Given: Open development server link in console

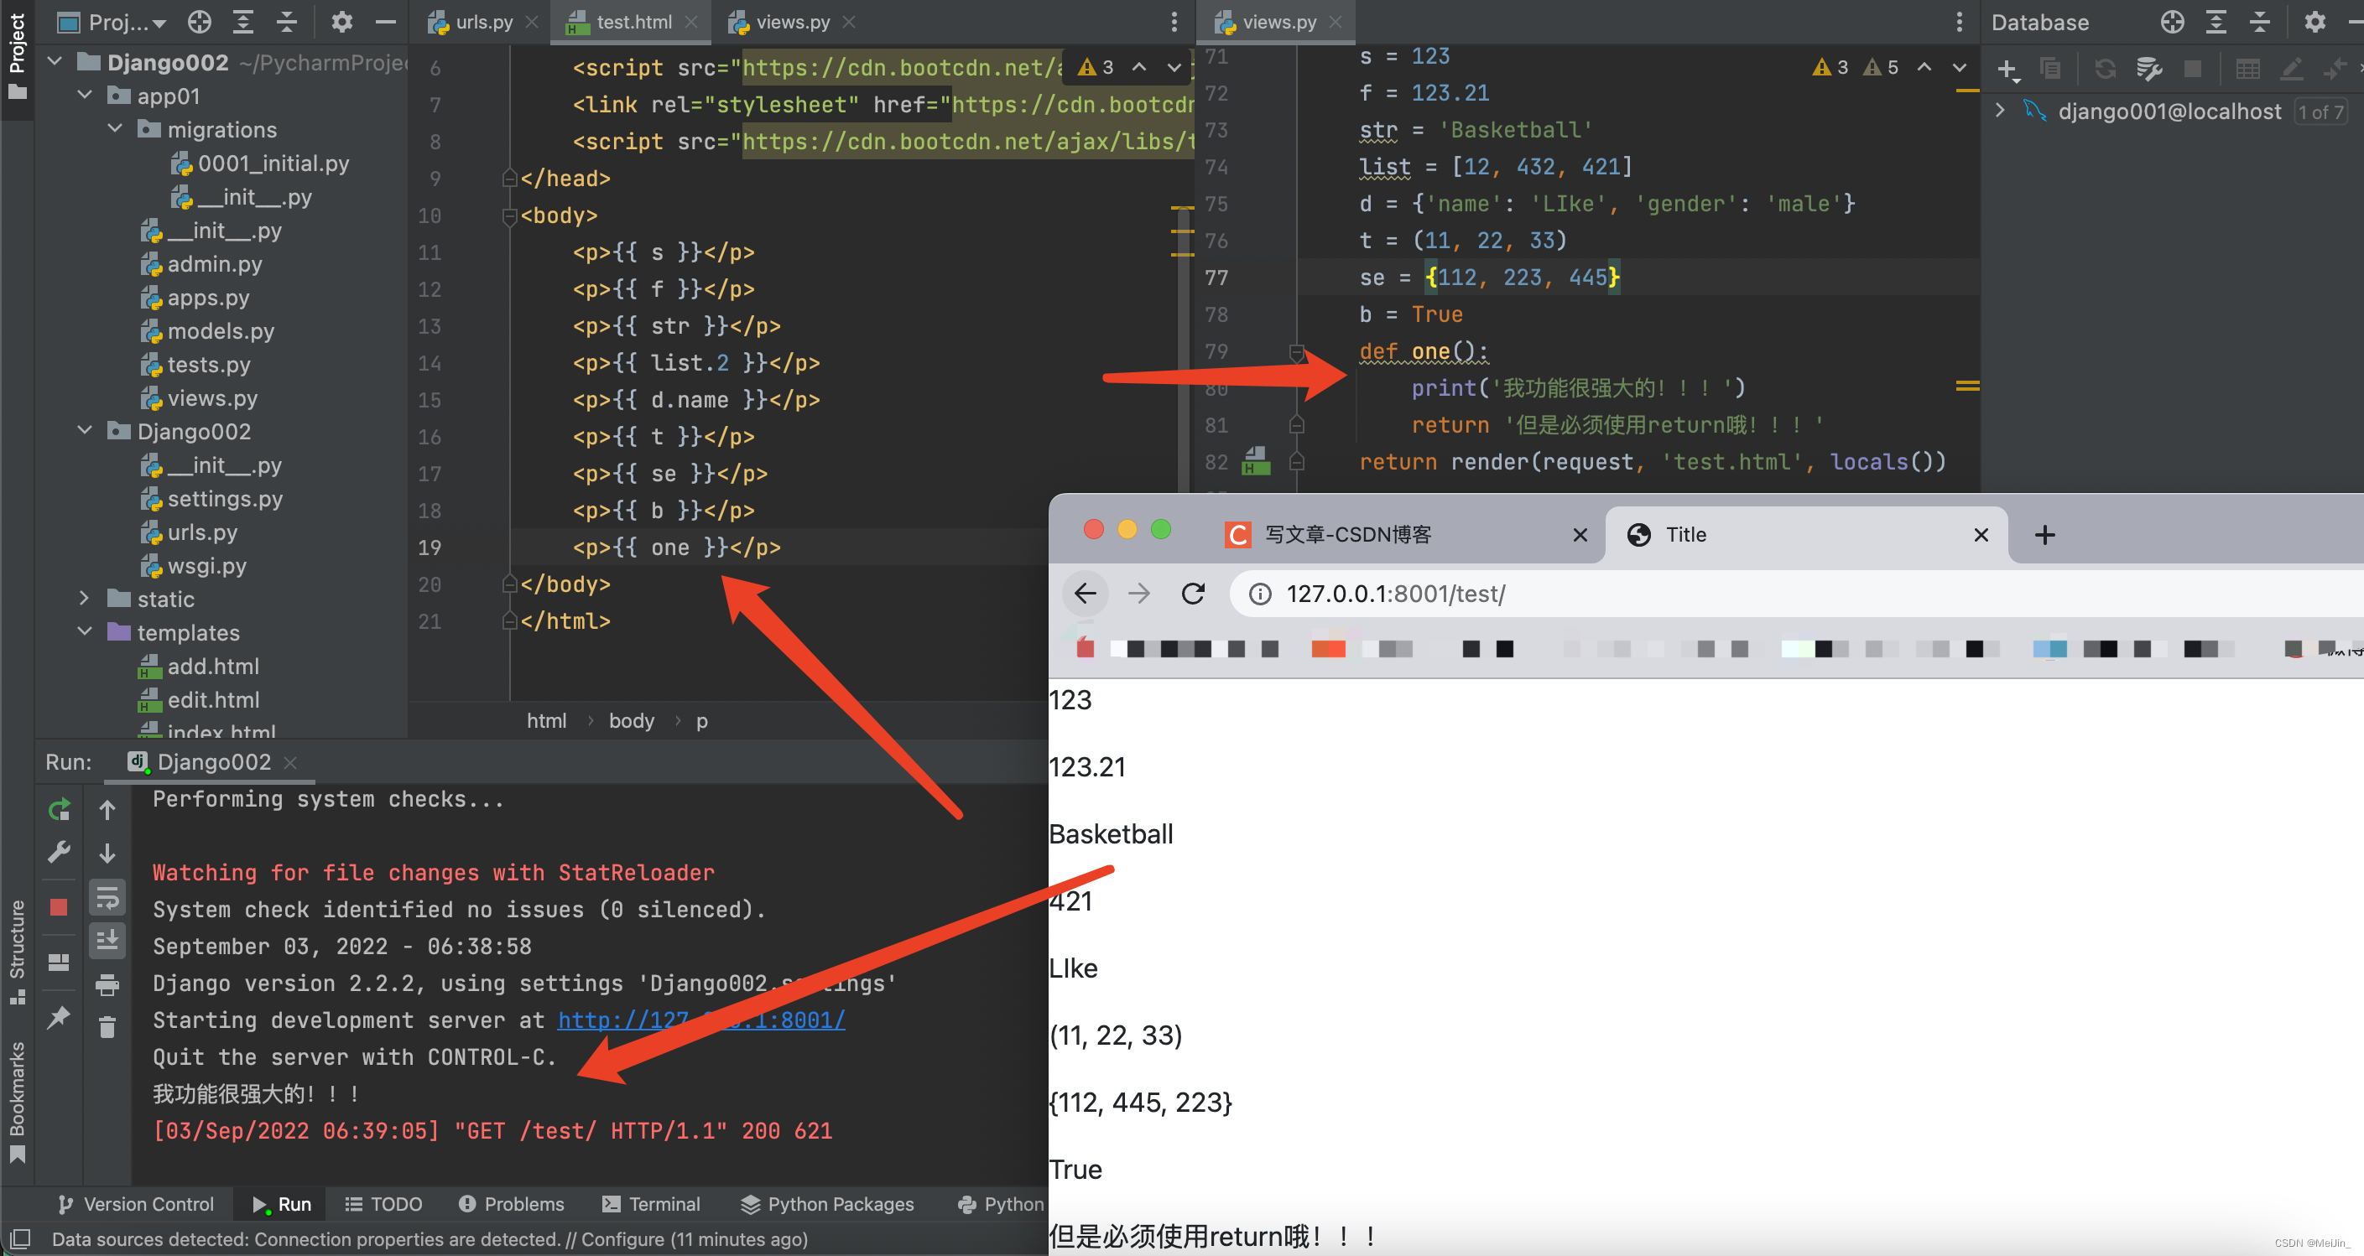Looking at the screenshot, I should (x=701, y=1020).
